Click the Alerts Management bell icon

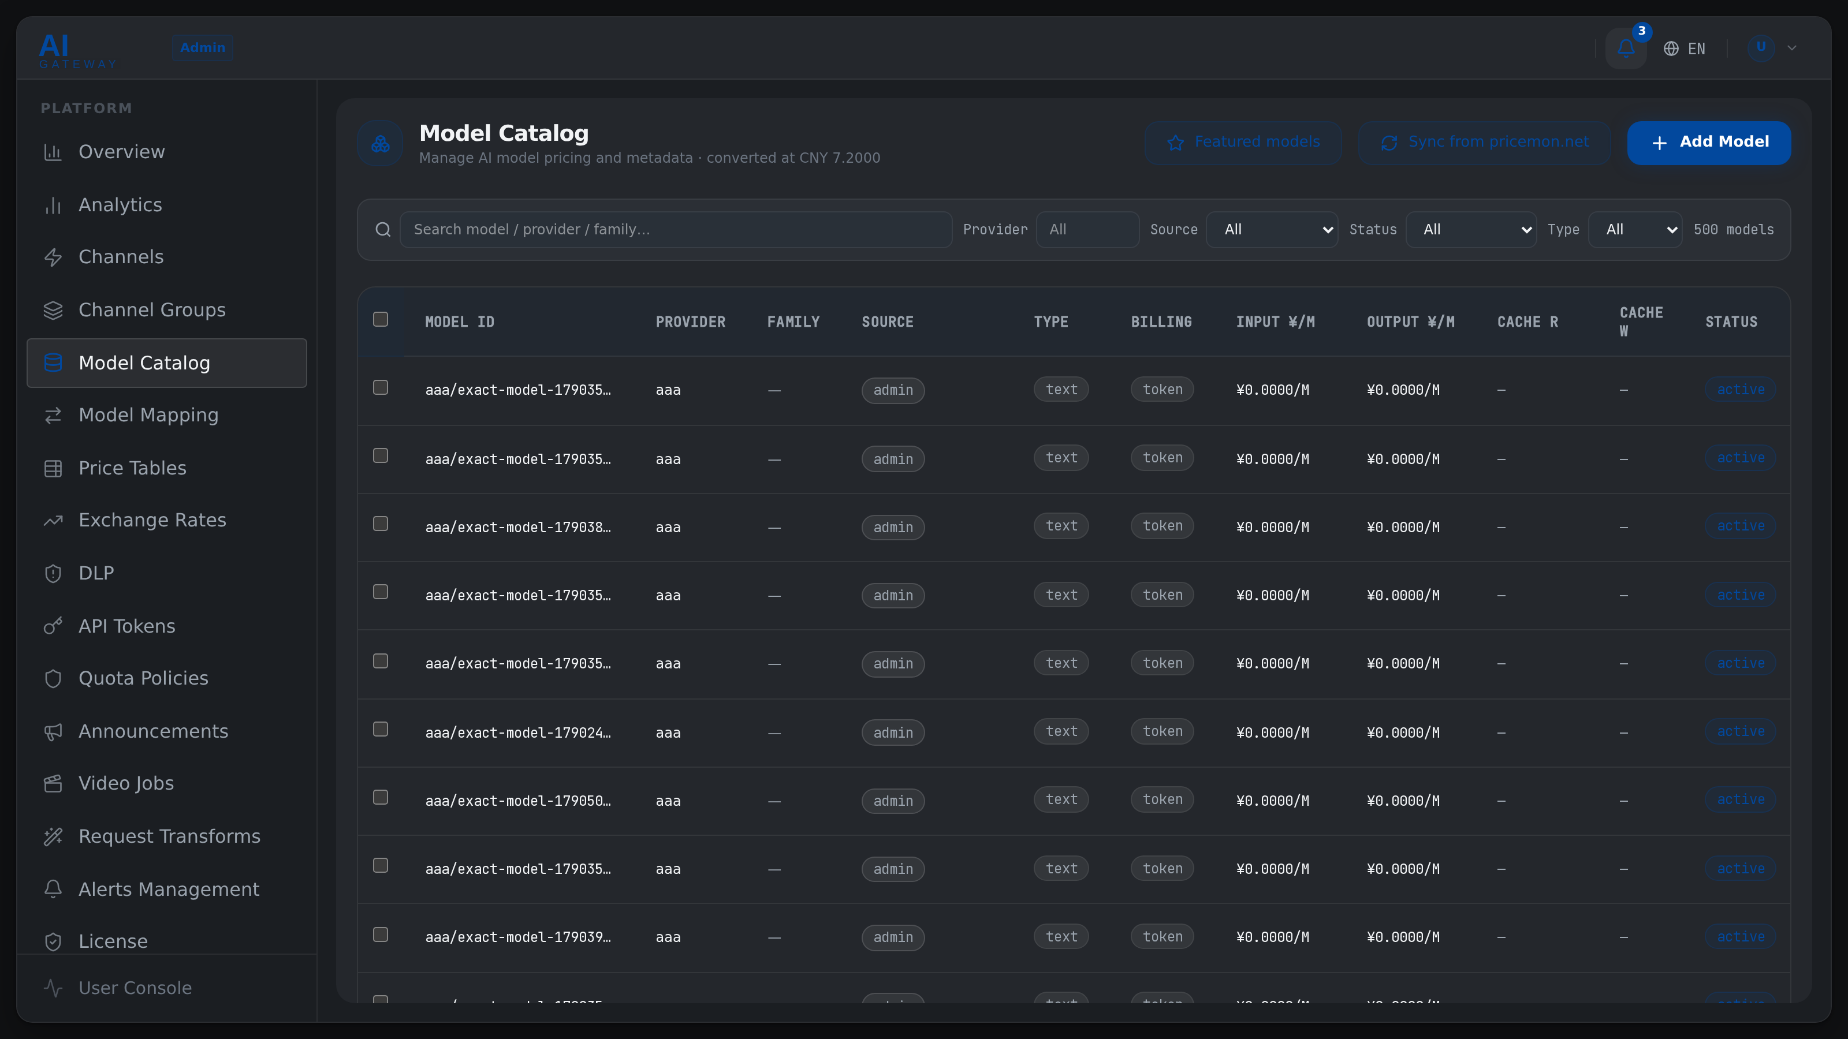pyautogui.click(x=53, y=889)
